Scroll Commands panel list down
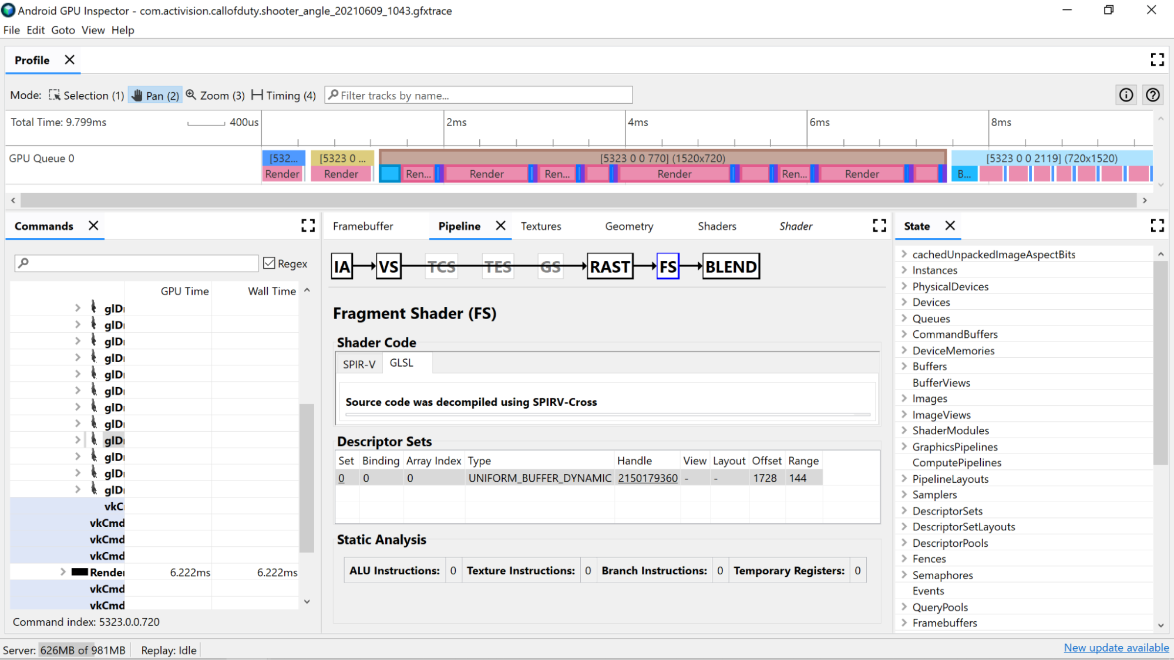The height and width of the screenshot is (660, 1174). click(307, 602)
